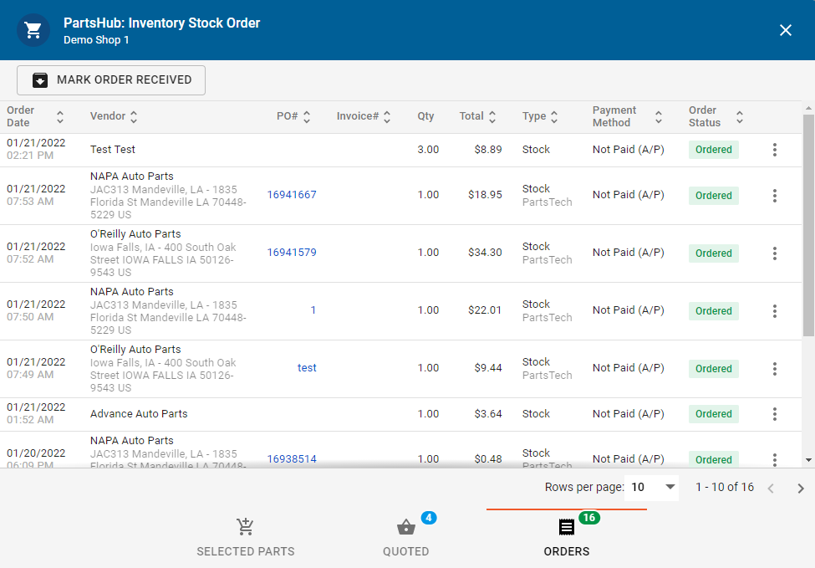Sort by Total column
The height and width of the screenshot is (568, 815).
click(x=477, y=116)
